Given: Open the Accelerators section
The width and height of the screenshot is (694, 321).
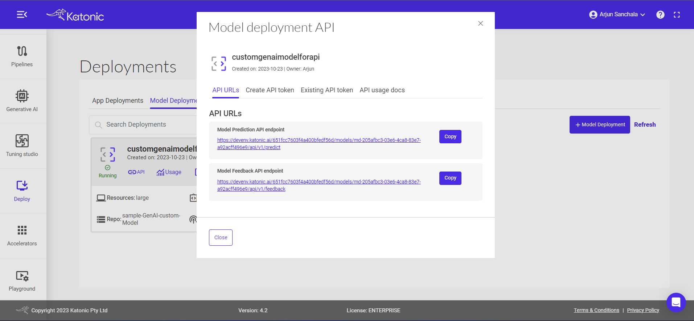Looking at the screenshot, I should coord(22,236).
